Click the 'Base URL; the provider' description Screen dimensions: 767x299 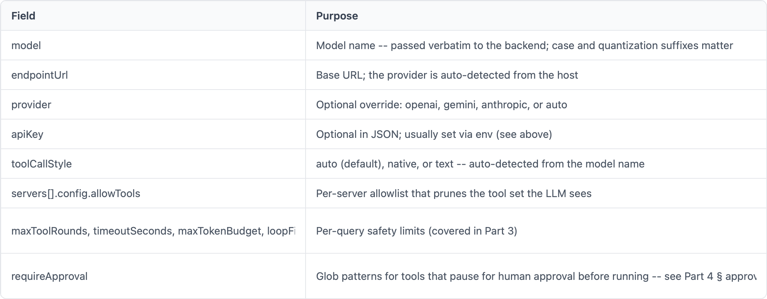447,75
